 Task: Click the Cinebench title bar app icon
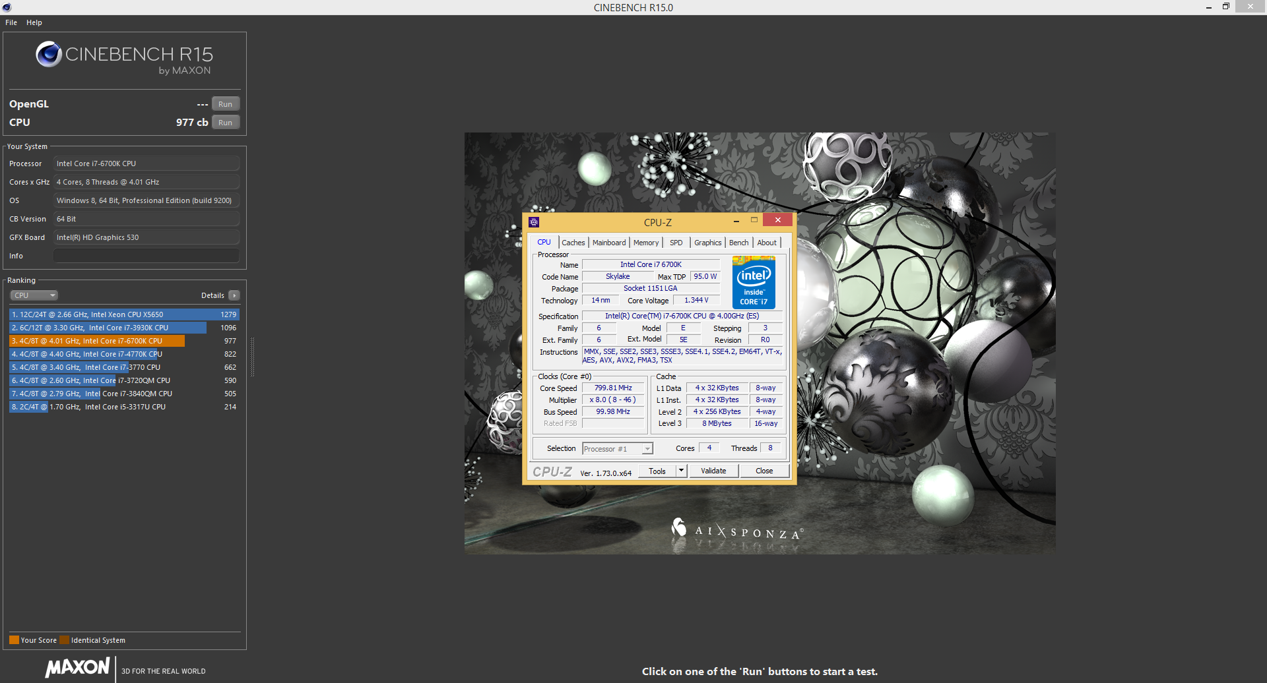(7, 7)
